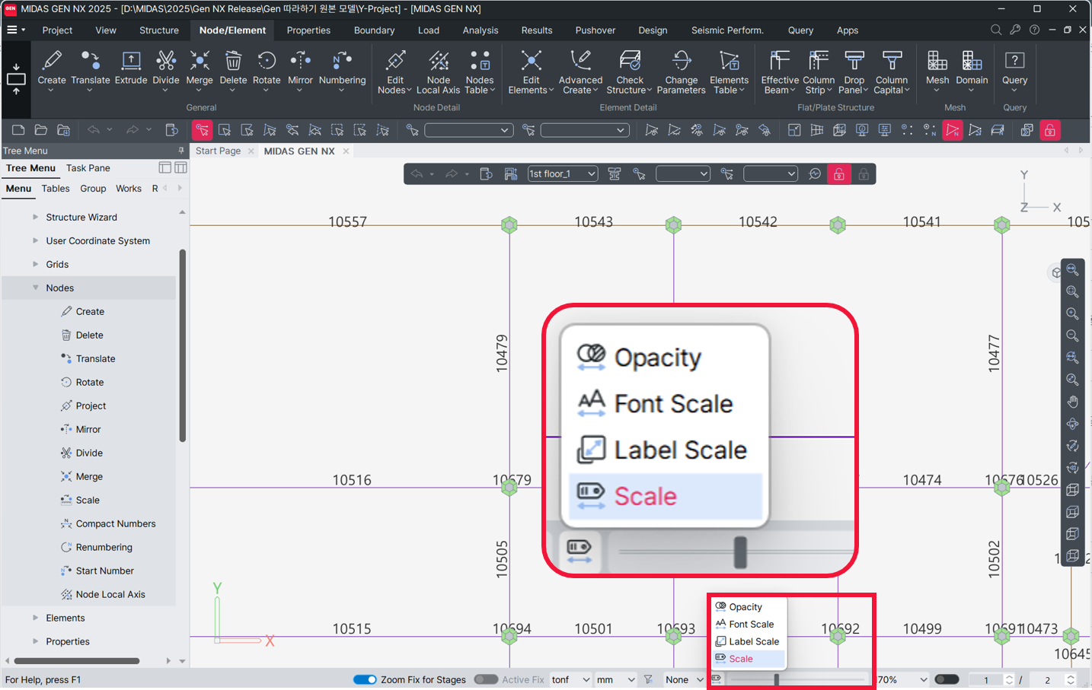Open the 1st floor_1 view dropdown
Viewport: 1092px width, 690px height.
(562, 174)
